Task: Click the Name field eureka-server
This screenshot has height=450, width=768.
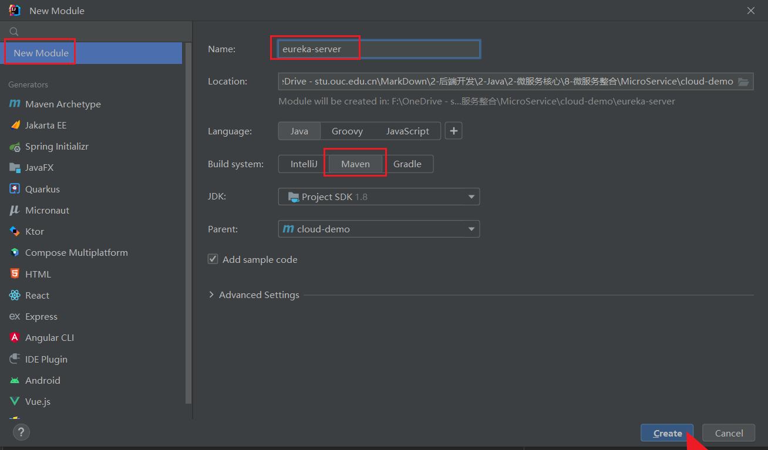Action: (379, 49)
